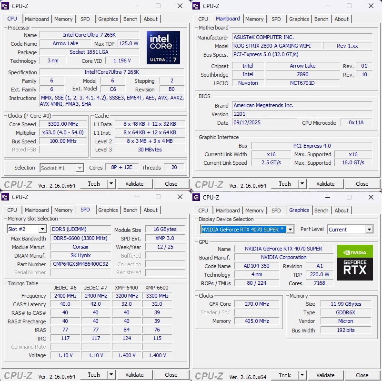Select the Graphics tab in the SPD window
This screenshot has height=381, width=382.
[x=108, y=210]
